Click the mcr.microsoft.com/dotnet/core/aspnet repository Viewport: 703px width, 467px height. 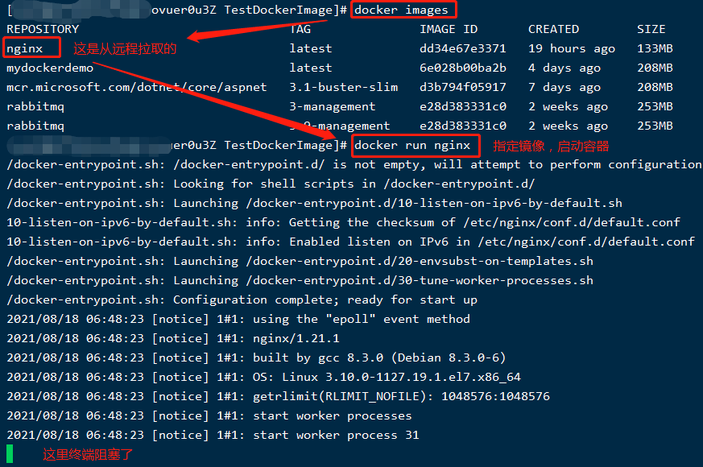137,87
